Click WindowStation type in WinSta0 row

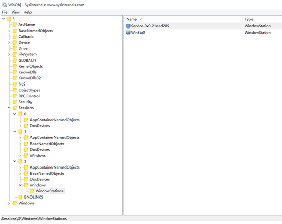pyautogui.click(x=258, y=33)
